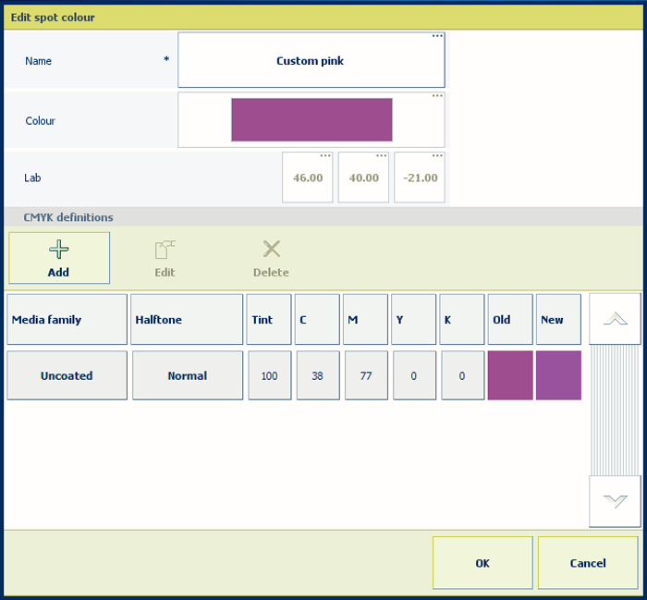Select the Lab L value 46.00
647x600 pixels.
307,178
